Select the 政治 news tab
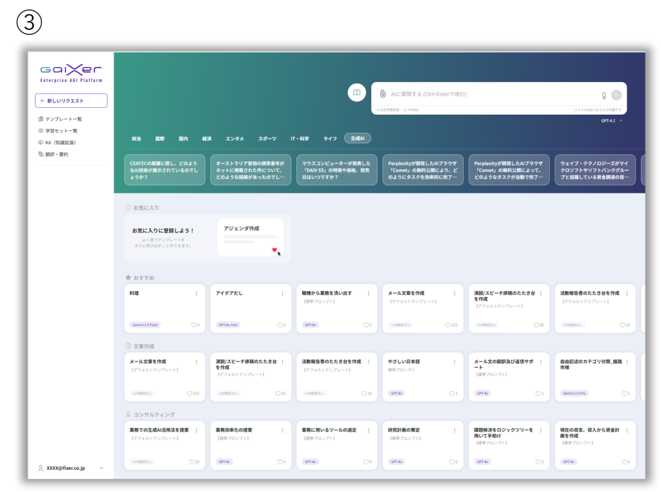 [x=136, y=139]
